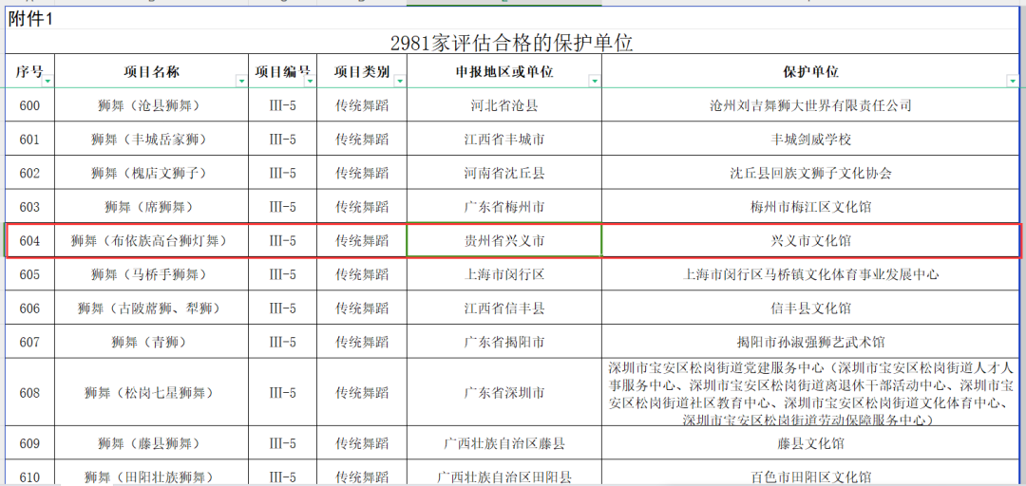Expand the 申报地区或单位 filter arrow
This screenshot has width=1026, height=486.
594,82
